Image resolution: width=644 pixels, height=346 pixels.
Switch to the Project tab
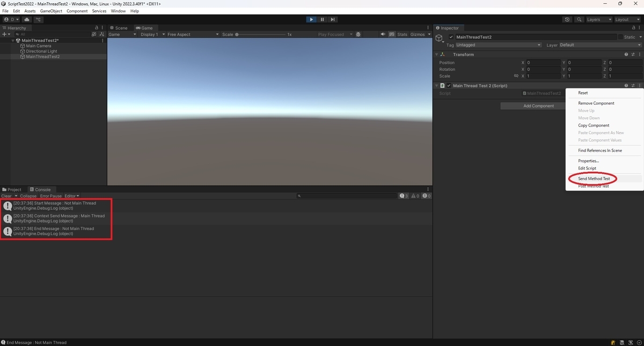click(x=12, y=190)
